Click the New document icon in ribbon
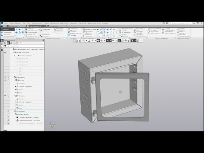Screen dimensions: 204x153 point(17,29)
